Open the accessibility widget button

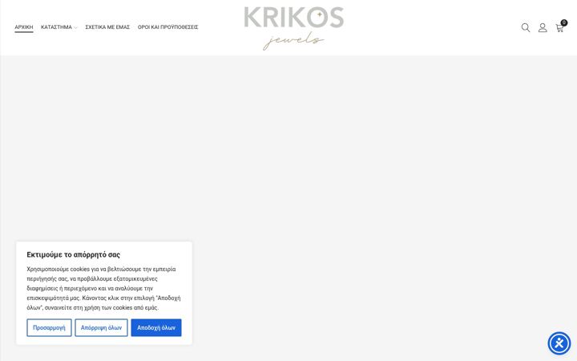(x=559, y=343)
